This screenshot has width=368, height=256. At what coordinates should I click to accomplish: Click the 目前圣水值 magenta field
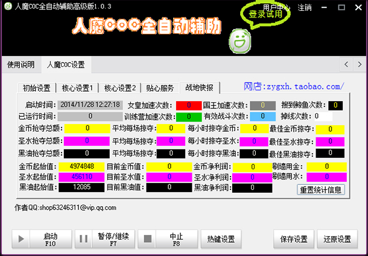tap(169, 177)
